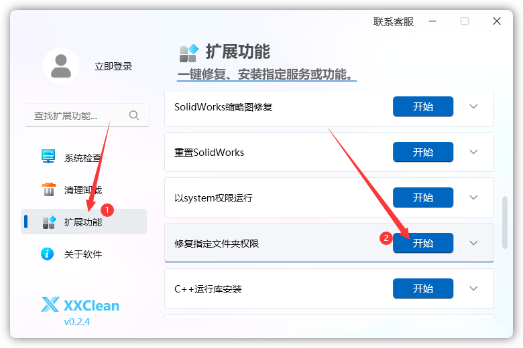Click the 扩展功能 header icon
Image resolution: width=523 pixels, height=348 pixels.
[x=188, y=52]
